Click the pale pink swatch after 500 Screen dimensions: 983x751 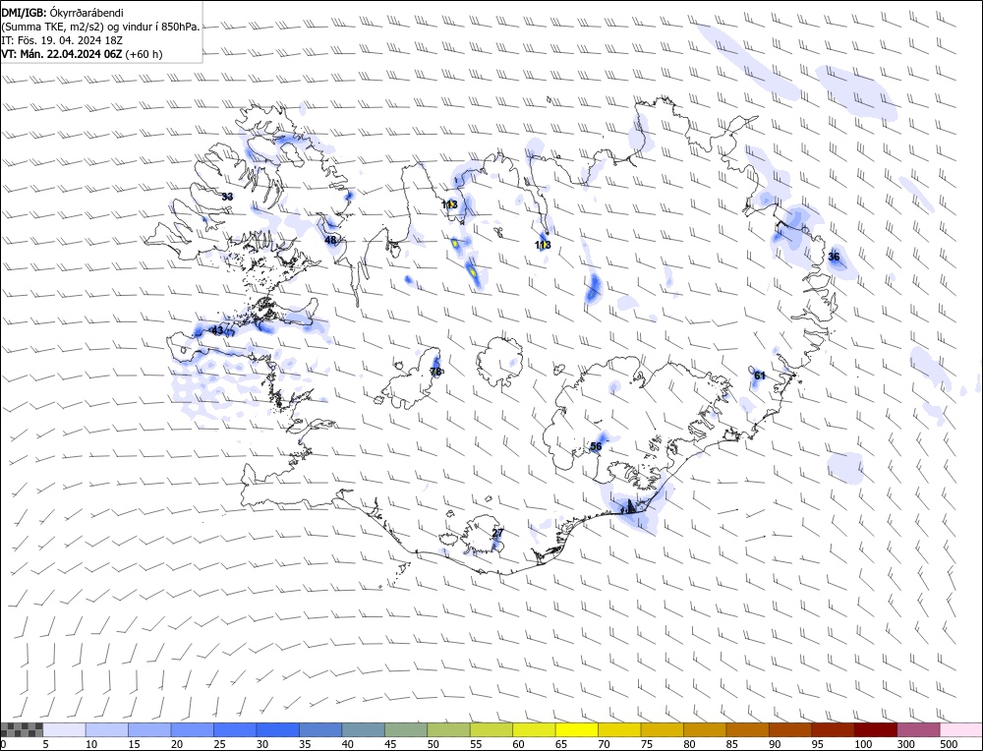pyautogui.click(x=960, y=729)
